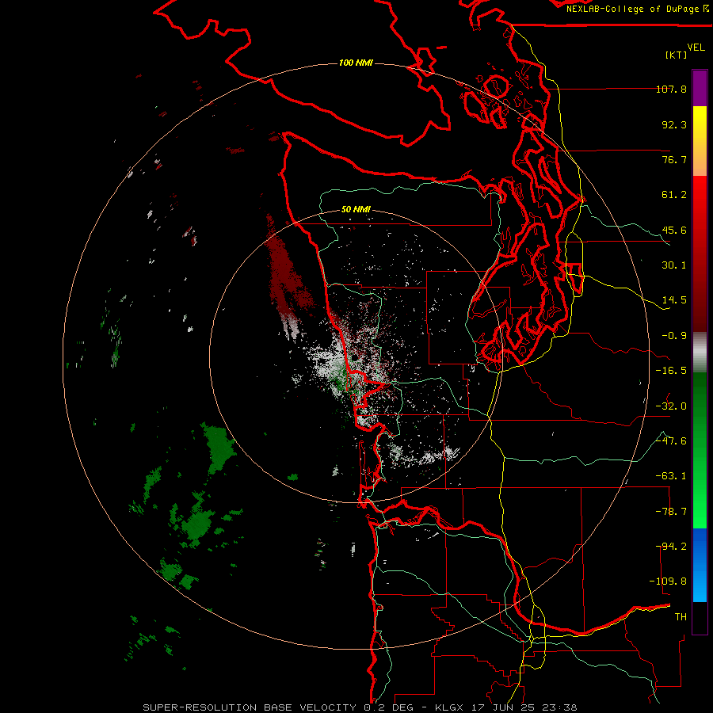The image size is (713, 713).
Task: Click the gray near-zero color bar segment
Action: [700, 353]
